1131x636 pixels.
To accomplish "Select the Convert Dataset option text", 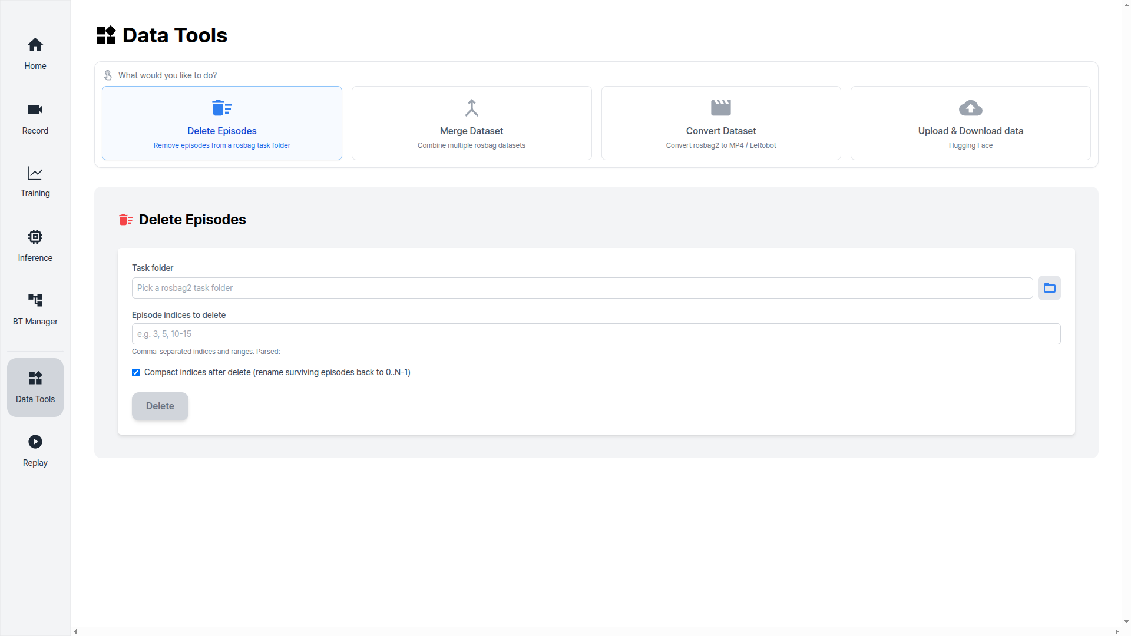I will 721,131.
